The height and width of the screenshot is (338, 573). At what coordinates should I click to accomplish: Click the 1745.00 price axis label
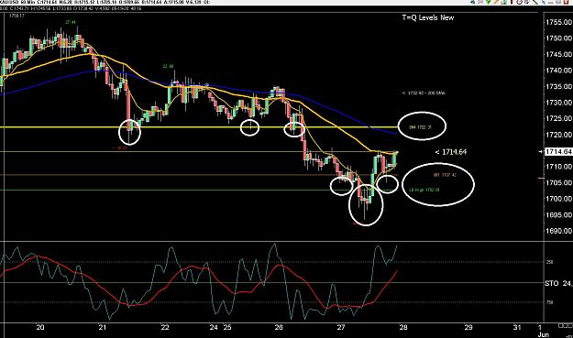(558, 54)
